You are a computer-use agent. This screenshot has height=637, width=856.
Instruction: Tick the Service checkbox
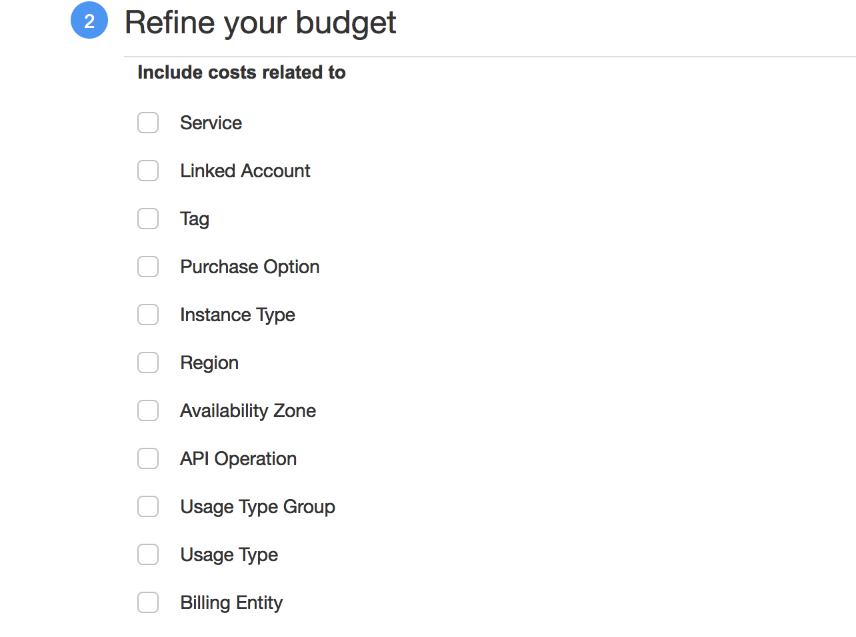point(148,123)
